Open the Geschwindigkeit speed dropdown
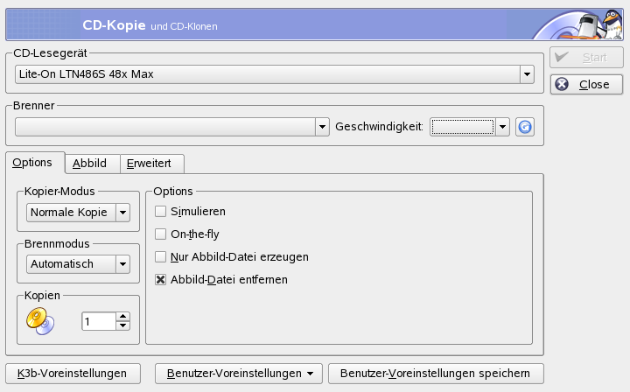The height and width of the screenshot is (392, 630). [x=502, y=127]
